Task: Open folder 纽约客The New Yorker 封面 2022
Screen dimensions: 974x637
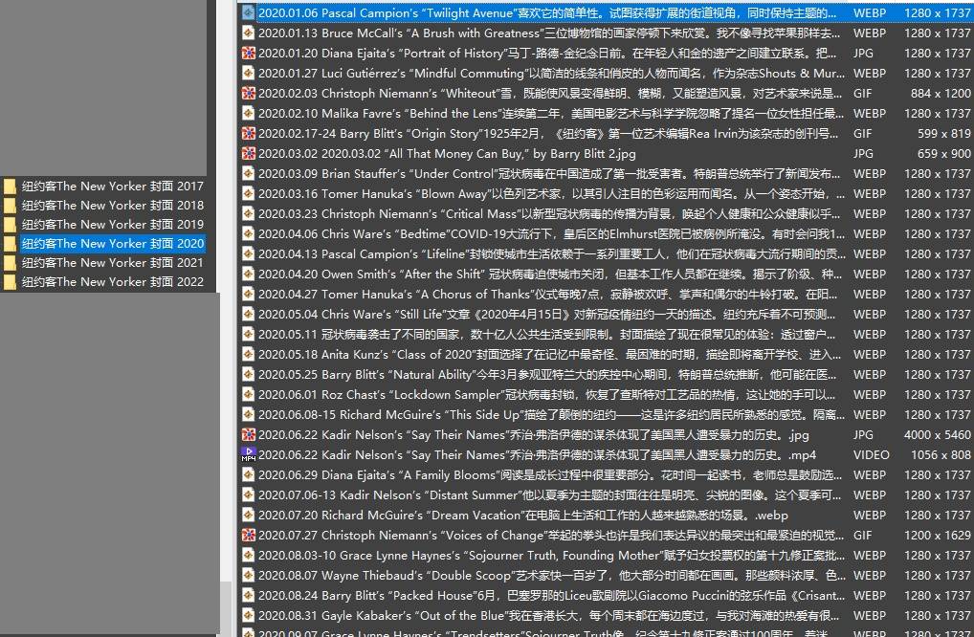Action: click(113, 282)
